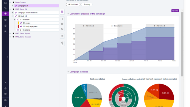
Task: Show the campaign information anchor icon
Action: click(x=62, y=19)
